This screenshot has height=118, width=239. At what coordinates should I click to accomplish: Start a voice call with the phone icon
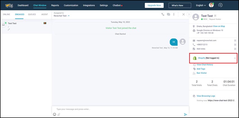point(163,14)
